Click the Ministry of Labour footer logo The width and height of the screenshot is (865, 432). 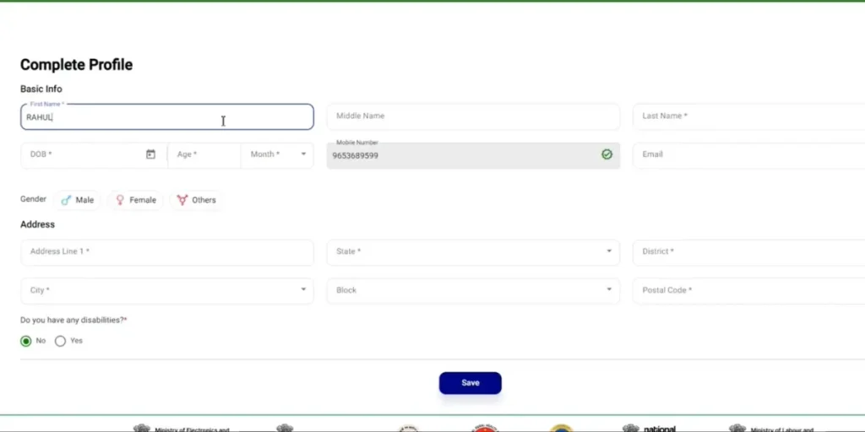click(737, 428)
